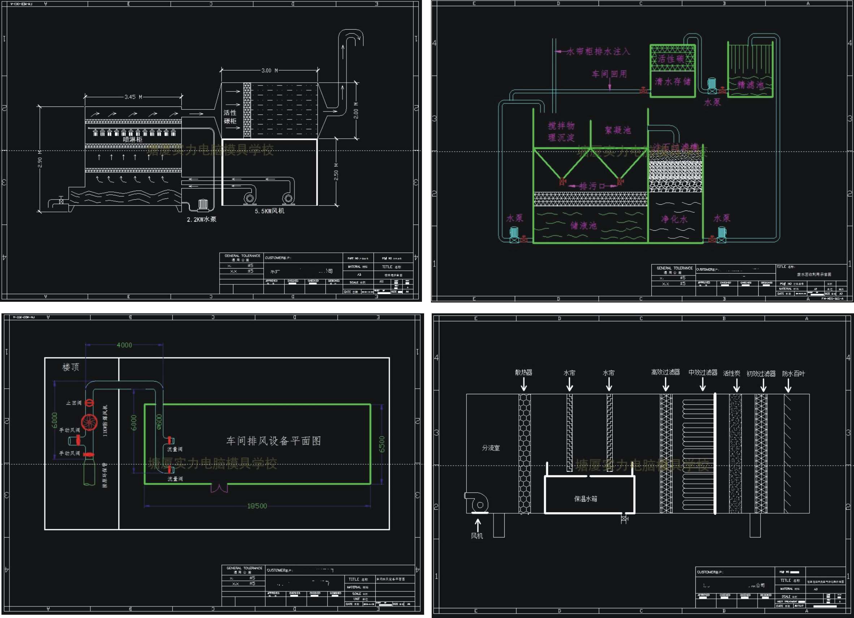The width and height of the screenshot is (854, 618).
Task: Select the right 5.5KW fan blower symbol
Action: [288, 199]
